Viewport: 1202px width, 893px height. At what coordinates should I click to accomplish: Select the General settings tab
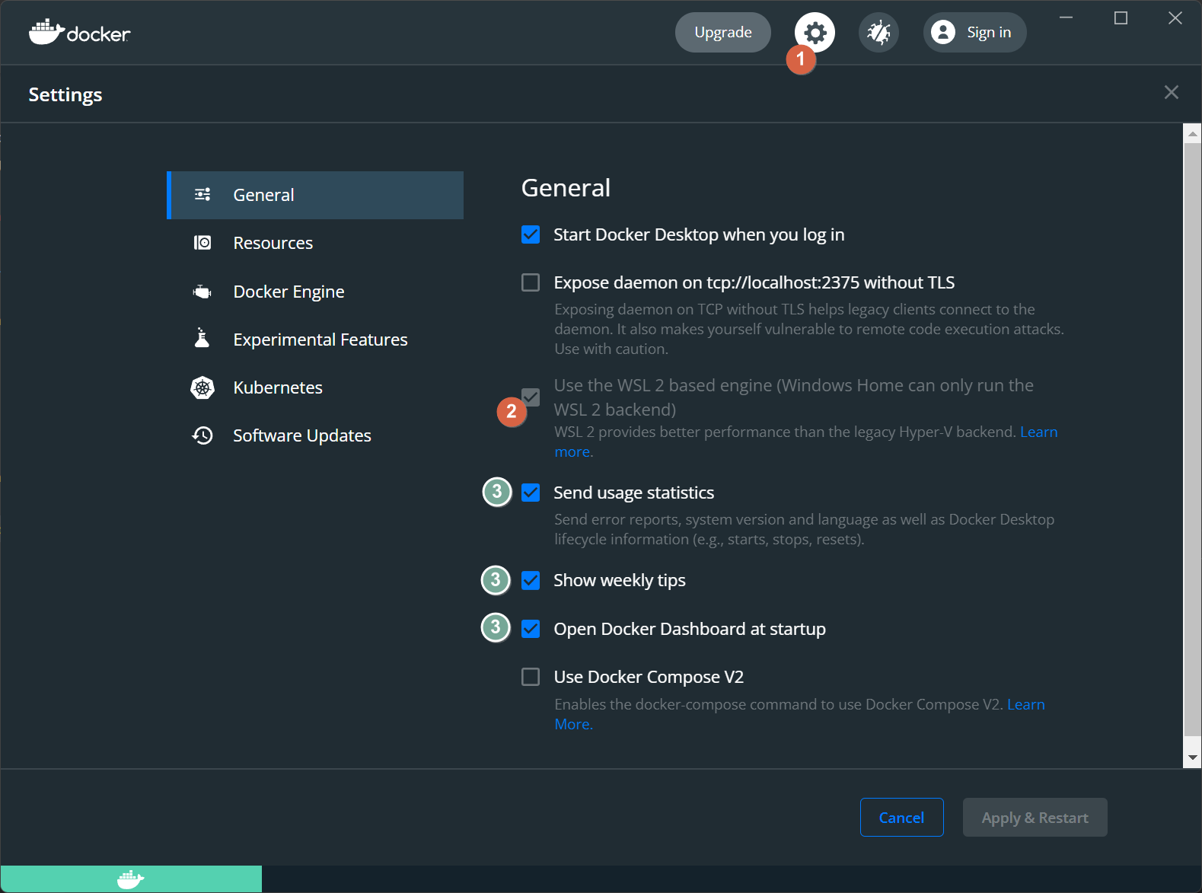pyautogui.click(x=315, y=195)
